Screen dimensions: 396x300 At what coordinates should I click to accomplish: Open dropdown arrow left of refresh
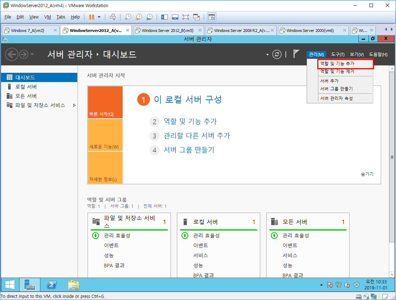[x=267, y=55]
